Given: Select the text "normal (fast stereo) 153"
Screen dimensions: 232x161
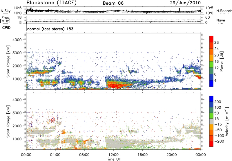Looking at the screenshot, I should 50,29.
